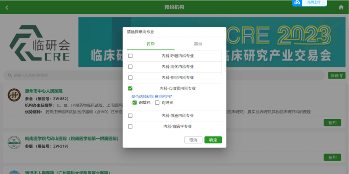Click the 内科-肾病学专业 label
Screen dimensions: 349x174
click(x=178, y=126)
